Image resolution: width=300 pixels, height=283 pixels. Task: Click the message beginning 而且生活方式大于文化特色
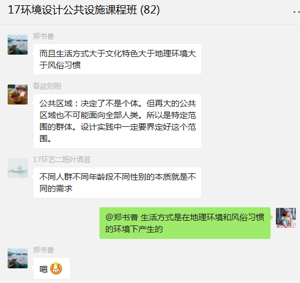(x=117, y=59)
